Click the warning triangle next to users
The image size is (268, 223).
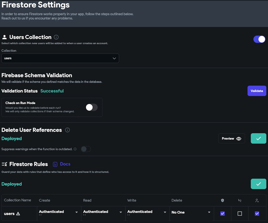click(18, 214)
